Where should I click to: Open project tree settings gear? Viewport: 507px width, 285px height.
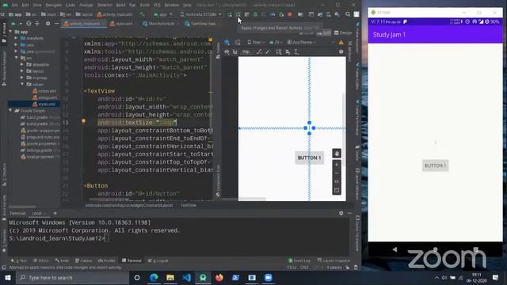(48, 24)
